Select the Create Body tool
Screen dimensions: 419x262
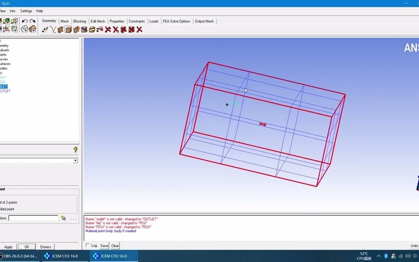pyautogui.click(x=68, y=29)
